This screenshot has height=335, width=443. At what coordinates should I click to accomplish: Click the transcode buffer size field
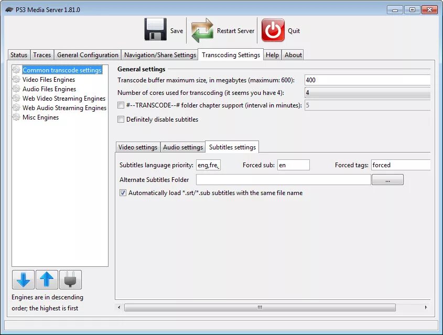pyautogui.click(x=368, y=80)
